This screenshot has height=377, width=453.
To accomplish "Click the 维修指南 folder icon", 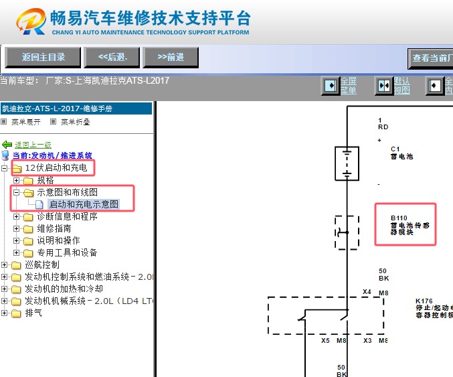I will click(x=28, y=229).
